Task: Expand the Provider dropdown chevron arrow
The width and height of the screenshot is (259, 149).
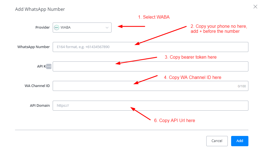Action: [x=107, y=28]
